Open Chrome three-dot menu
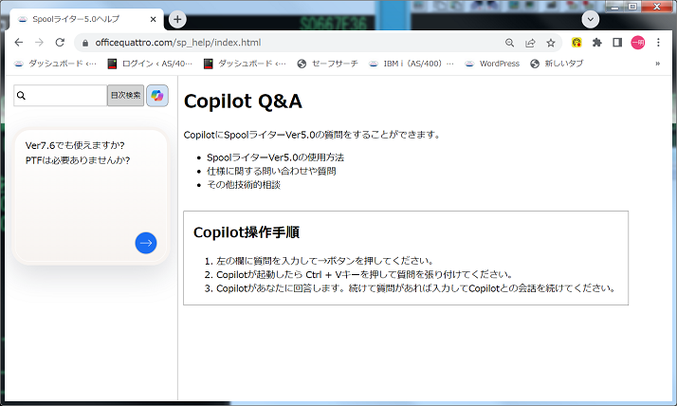The image size is (677, 406). 660,43
